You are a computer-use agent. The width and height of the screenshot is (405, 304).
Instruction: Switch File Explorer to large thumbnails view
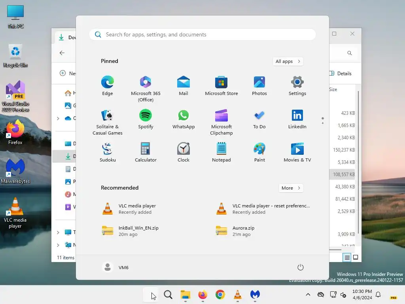(x=356, y=257)
